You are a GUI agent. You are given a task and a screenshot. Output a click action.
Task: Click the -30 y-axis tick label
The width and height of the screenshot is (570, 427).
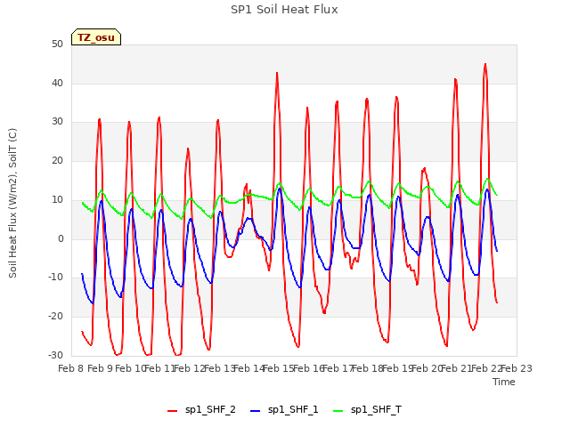[55, 356]
